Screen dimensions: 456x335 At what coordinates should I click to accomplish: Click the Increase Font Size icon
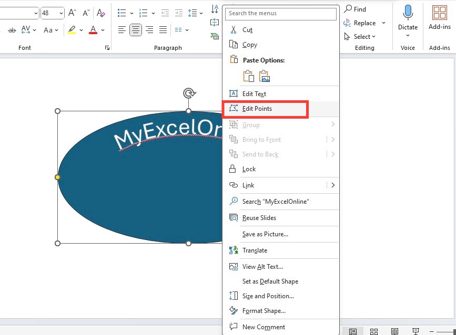tap(72, 13)
